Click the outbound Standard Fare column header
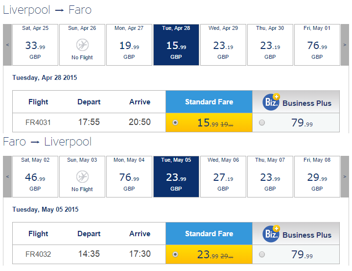This screenshot has width=352, height=271. pyautogui.click(x=209, y=102)
